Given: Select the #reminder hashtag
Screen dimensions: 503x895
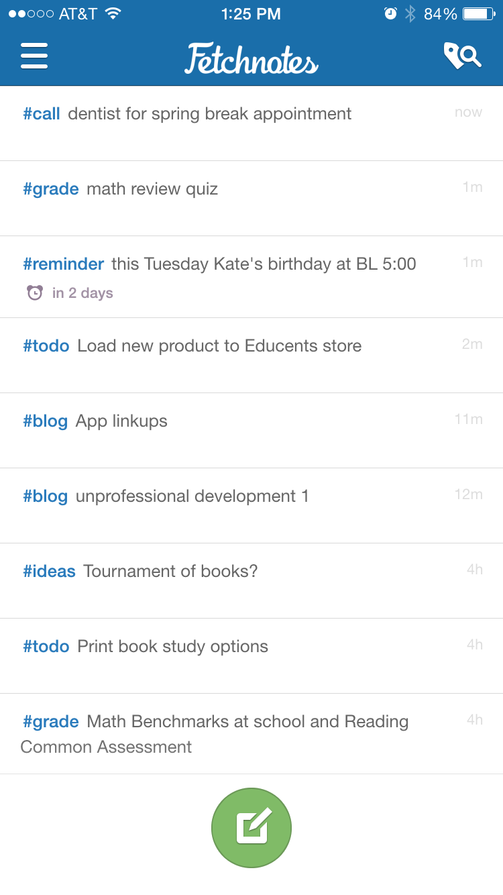Looking at the screenshot, I should click(64, 264).
